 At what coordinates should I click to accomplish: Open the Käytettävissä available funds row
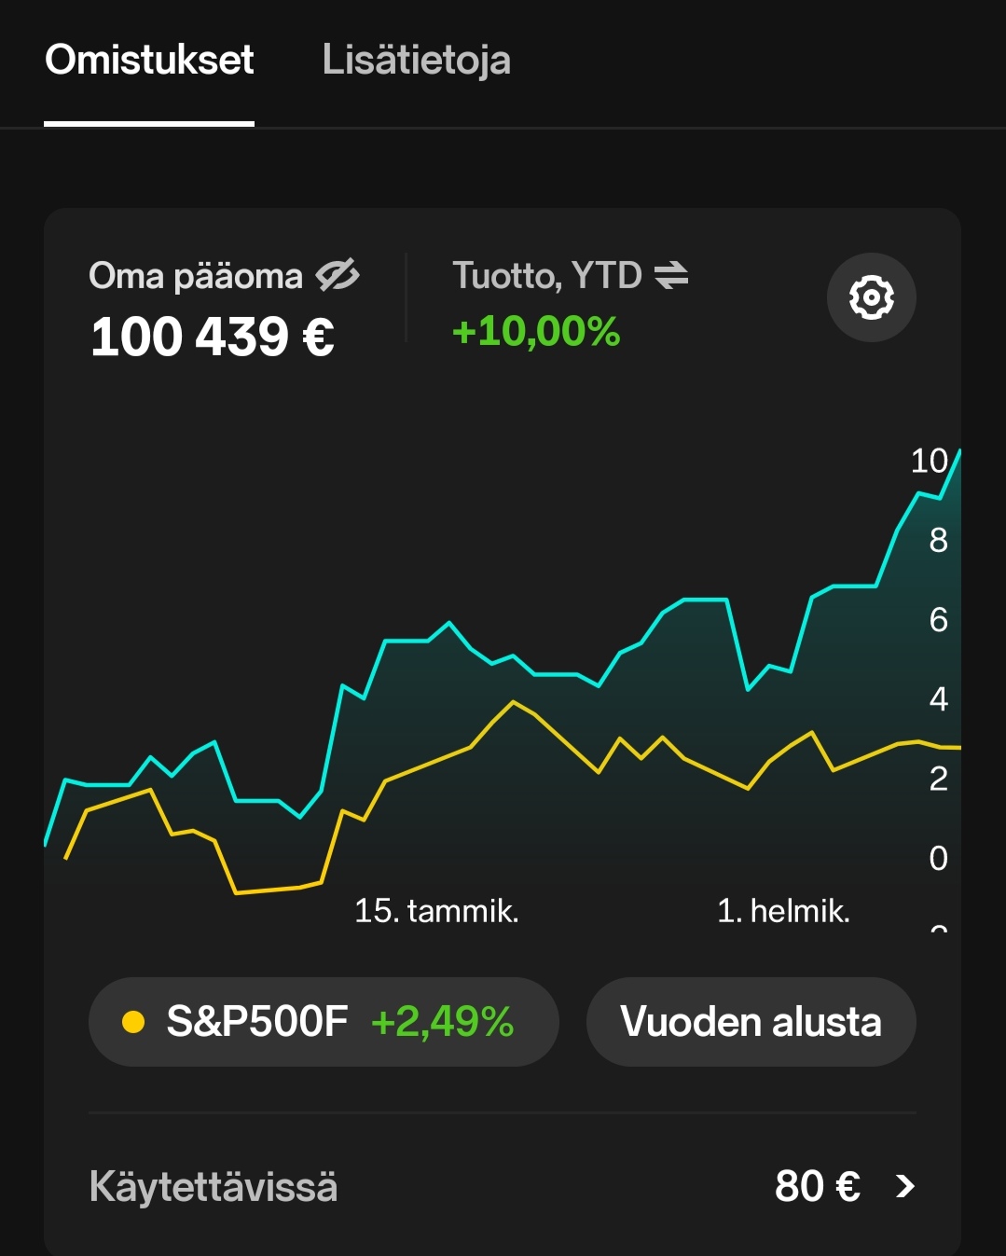(x=214, y=1187)
